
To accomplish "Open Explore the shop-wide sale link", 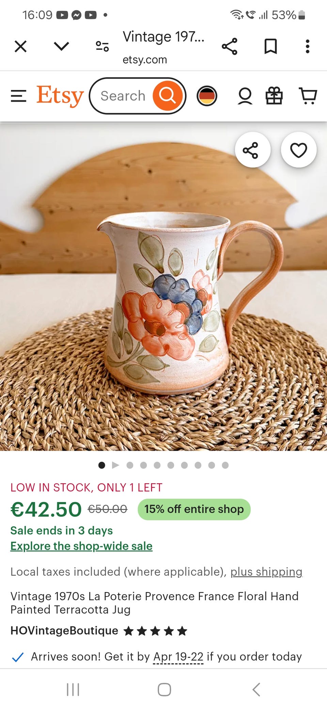I will (81, 546).
